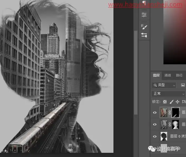Select the color city thumbnail of top layer

(164, 112)
